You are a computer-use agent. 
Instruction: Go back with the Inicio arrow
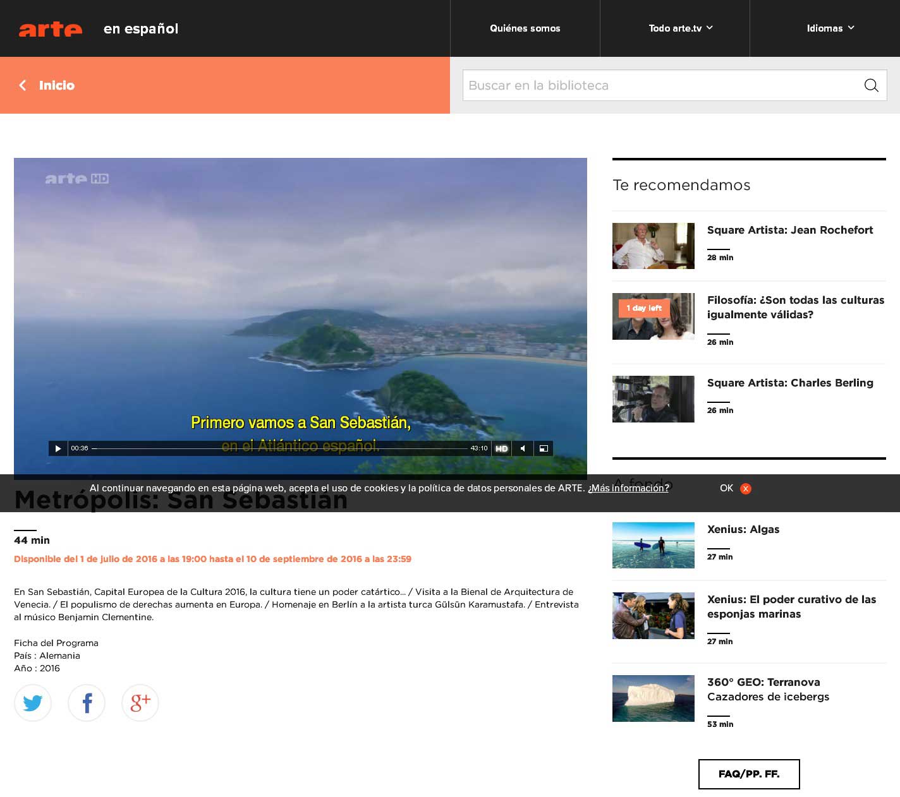coord(23,85)
